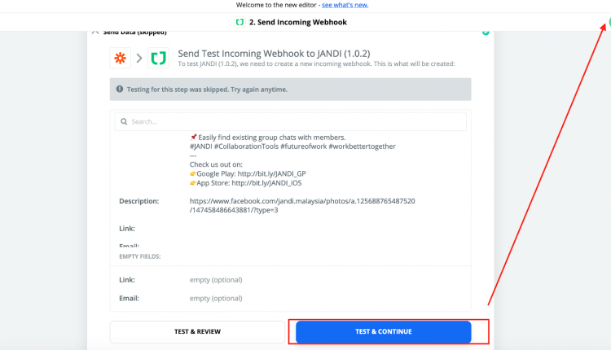This screenshot has width=611, height=350.
Task: Click the JANDI icon beside step title
Action: tap(240, 22)
